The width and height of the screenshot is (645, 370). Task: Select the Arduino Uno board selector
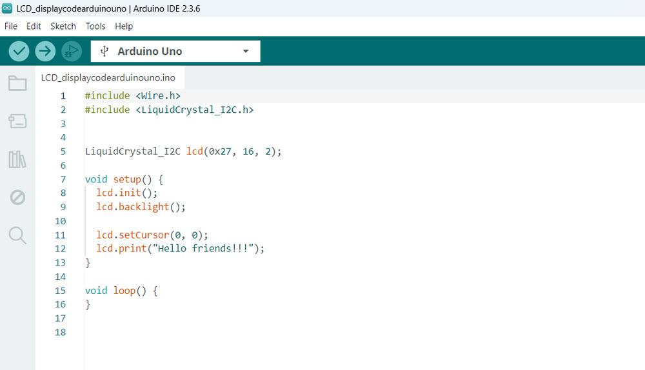tap(175, 52)
